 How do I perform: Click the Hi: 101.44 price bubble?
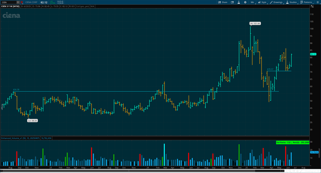(x=255, y=24)
